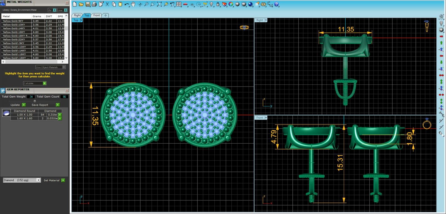Click the Undo arrow icon
This screenshot has height=214, width=446.
(127, 4)
